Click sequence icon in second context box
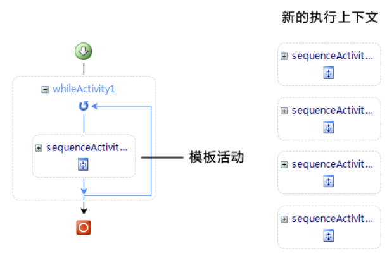387x258 pixels. (x=329, y=127)
